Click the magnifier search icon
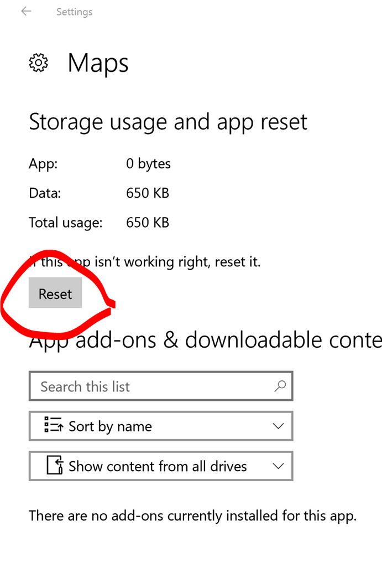This screenshot has height=567, width=382. click(280, 386)
